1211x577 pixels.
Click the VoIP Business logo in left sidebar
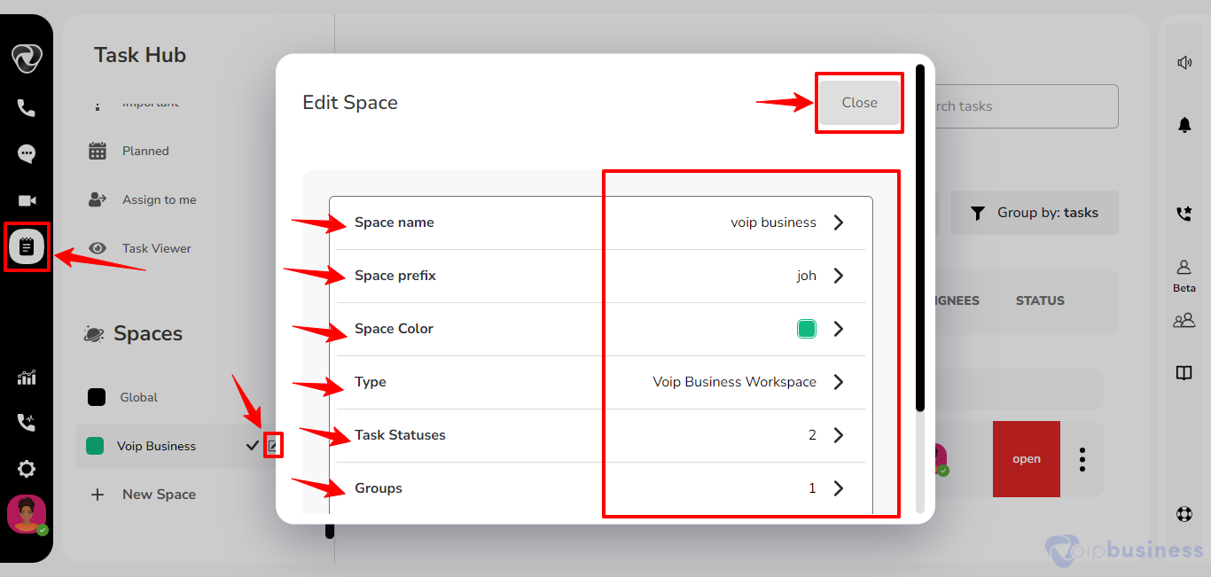(x=27, y=58)
